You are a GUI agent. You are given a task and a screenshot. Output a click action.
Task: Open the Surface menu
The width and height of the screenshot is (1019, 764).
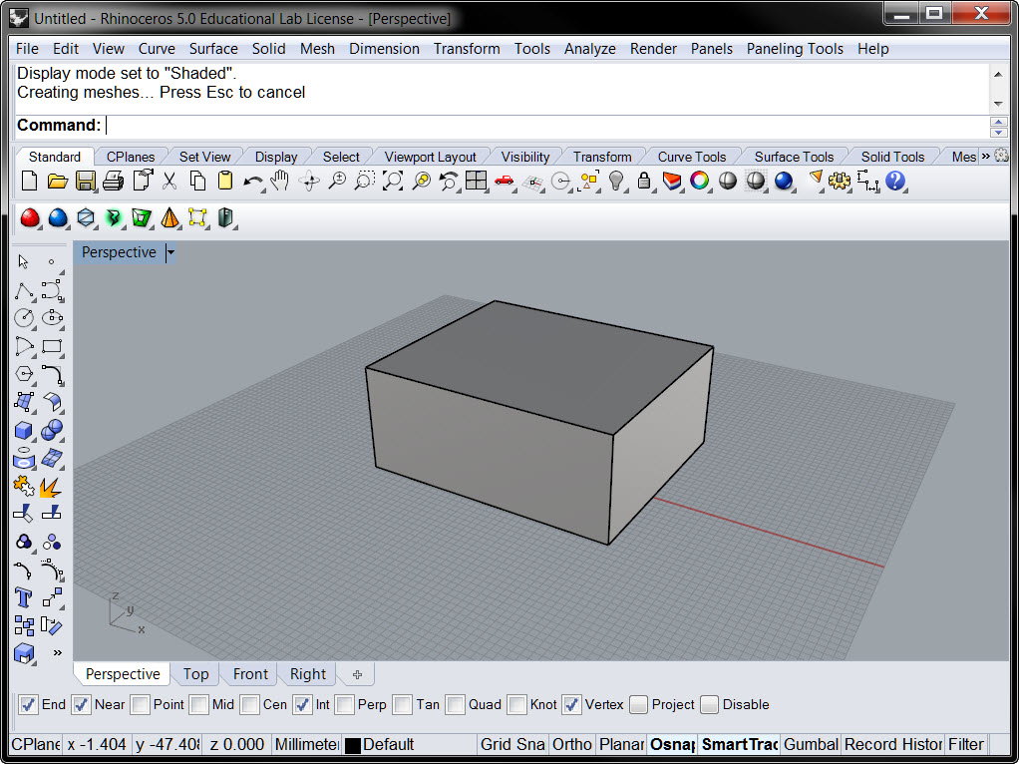[213, 49]
